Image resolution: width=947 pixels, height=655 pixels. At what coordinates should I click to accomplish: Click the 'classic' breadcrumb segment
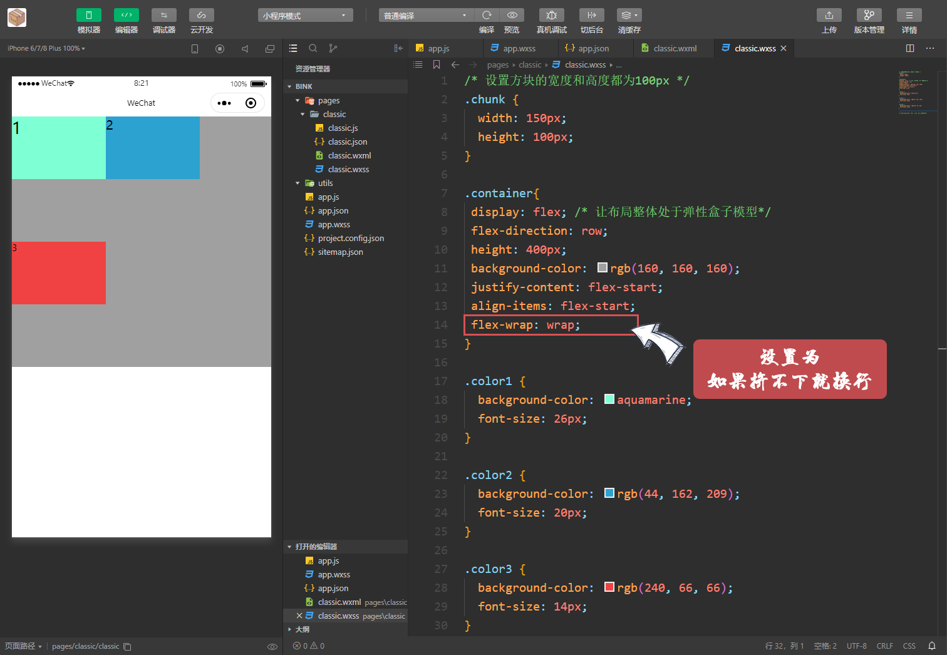click(x=530, y=65)
